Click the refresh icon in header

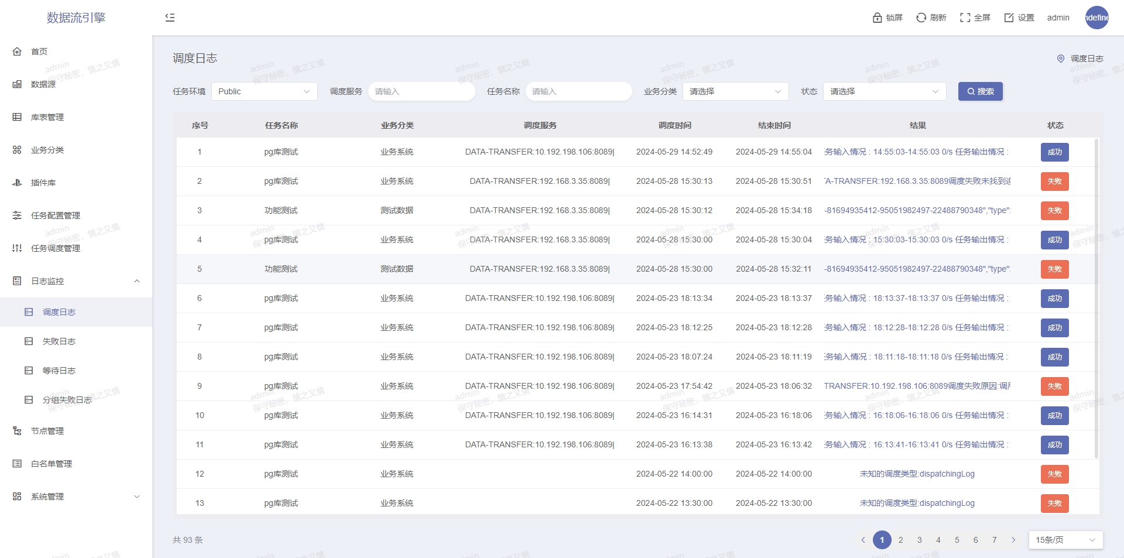(x=921, y=18)
